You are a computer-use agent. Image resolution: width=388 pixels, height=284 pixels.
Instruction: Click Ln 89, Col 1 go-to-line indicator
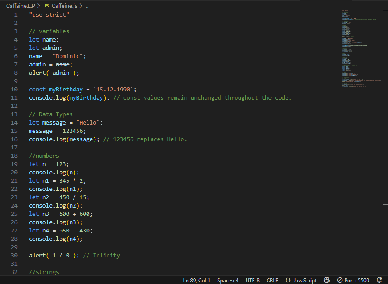(x=197, y=280)
